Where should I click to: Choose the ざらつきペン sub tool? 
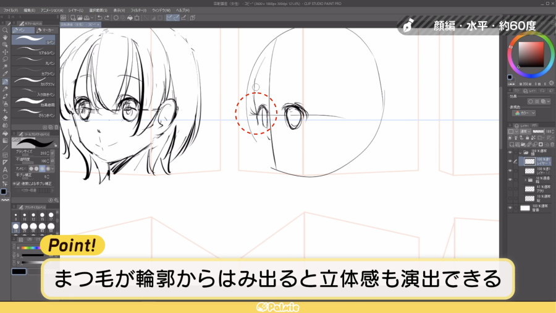pos(34,113)
